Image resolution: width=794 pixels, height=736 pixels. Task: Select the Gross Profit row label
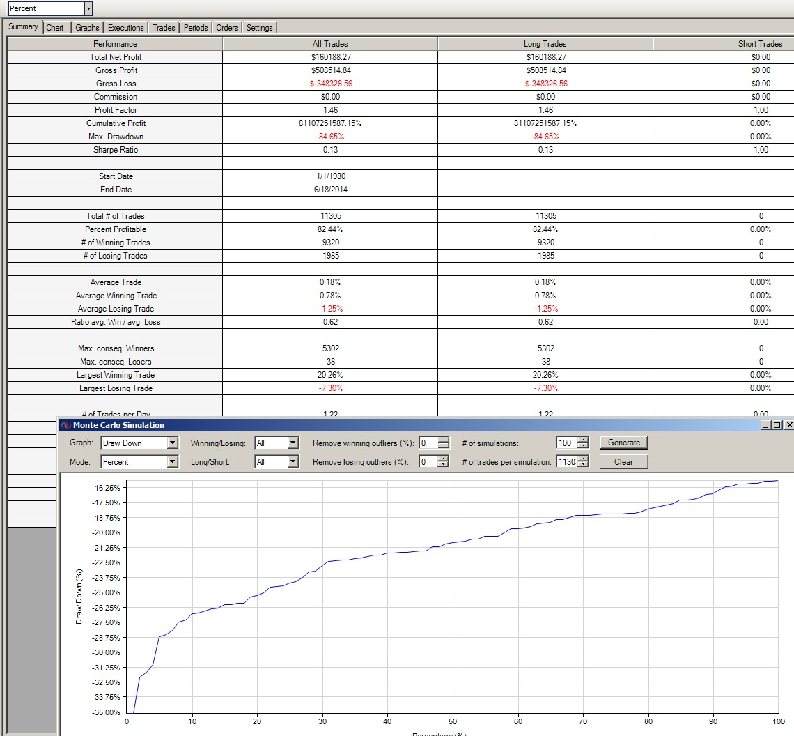pyautogui.click(x=116, y=70)
